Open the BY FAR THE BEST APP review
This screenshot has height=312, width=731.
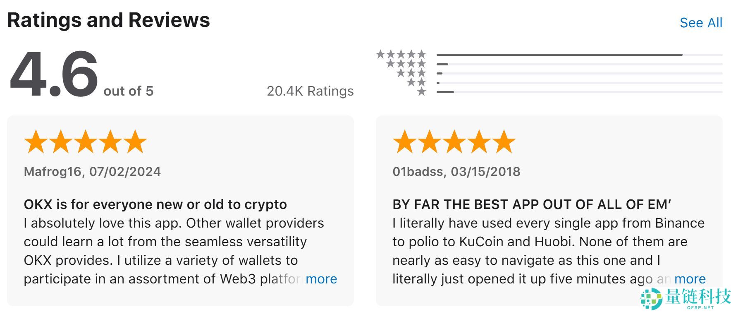(x=532, y=204)
